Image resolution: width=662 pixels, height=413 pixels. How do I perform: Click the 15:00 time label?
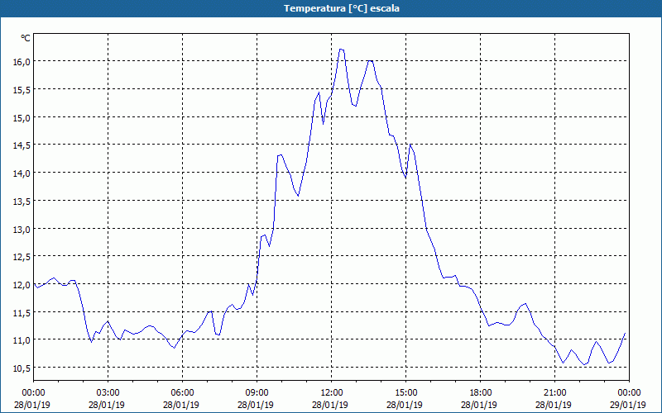(405, 393)
